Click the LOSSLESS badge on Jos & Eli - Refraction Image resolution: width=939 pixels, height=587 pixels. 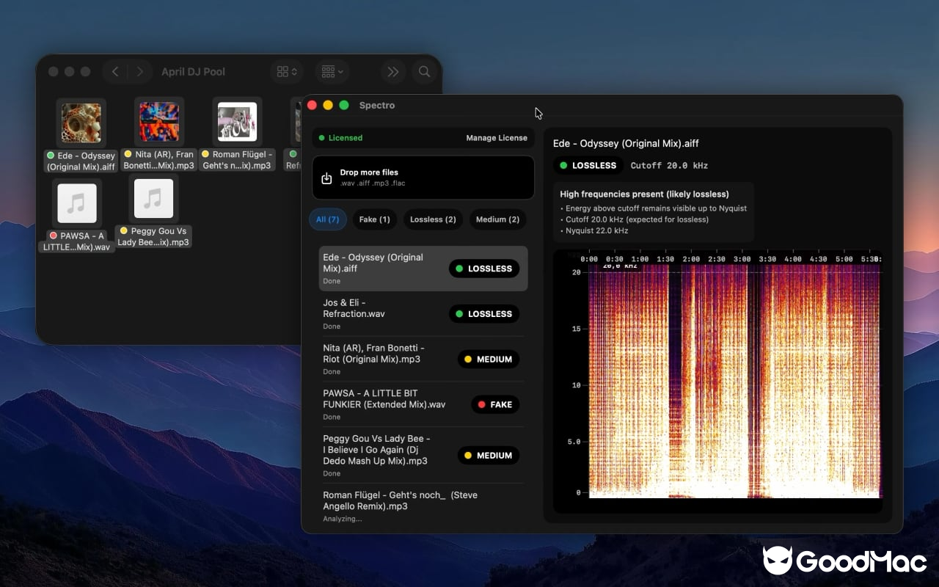click(x=484, y=313)
